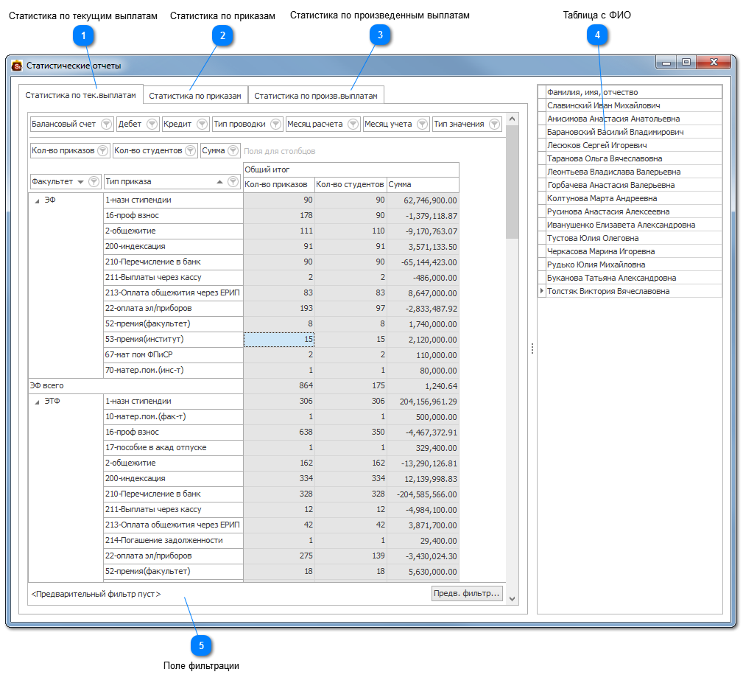The height and width of the screenshot is (683, 743).
Task: Click the 53-премия(институт) row label
Action: coord(174,340)
